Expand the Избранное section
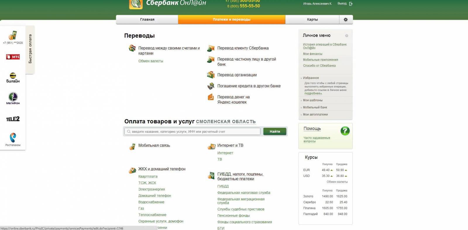The width and height of the screenshot is (468, 230). coord(311,78)
